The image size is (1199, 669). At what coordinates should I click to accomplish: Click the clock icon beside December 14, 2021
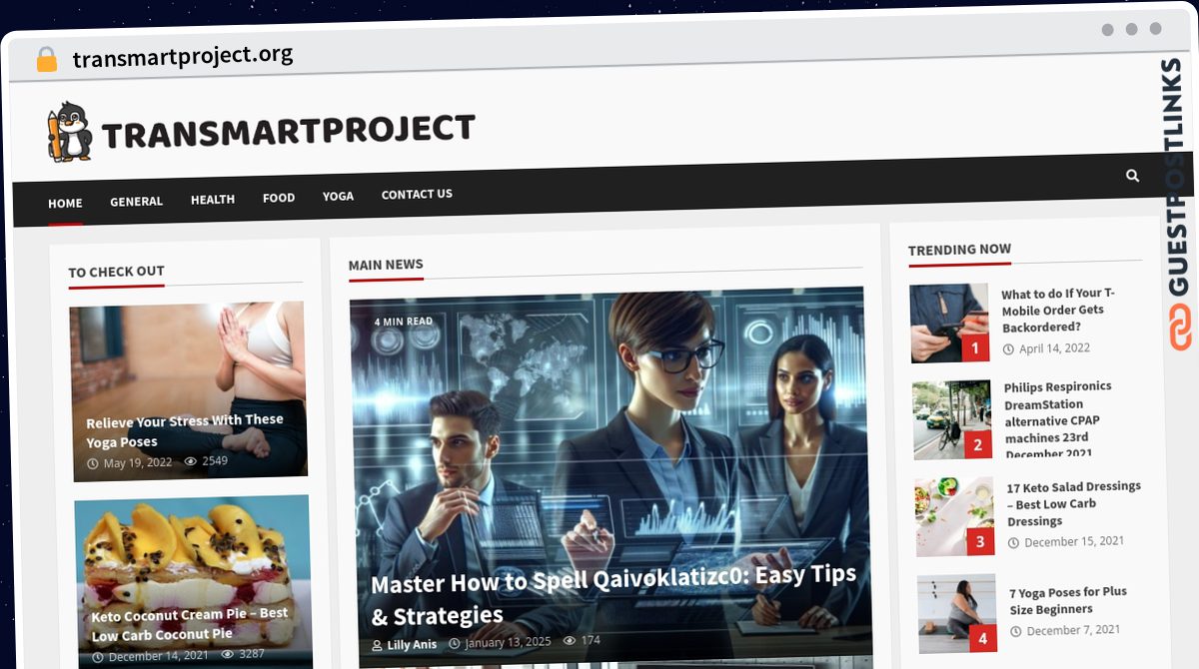98,657
